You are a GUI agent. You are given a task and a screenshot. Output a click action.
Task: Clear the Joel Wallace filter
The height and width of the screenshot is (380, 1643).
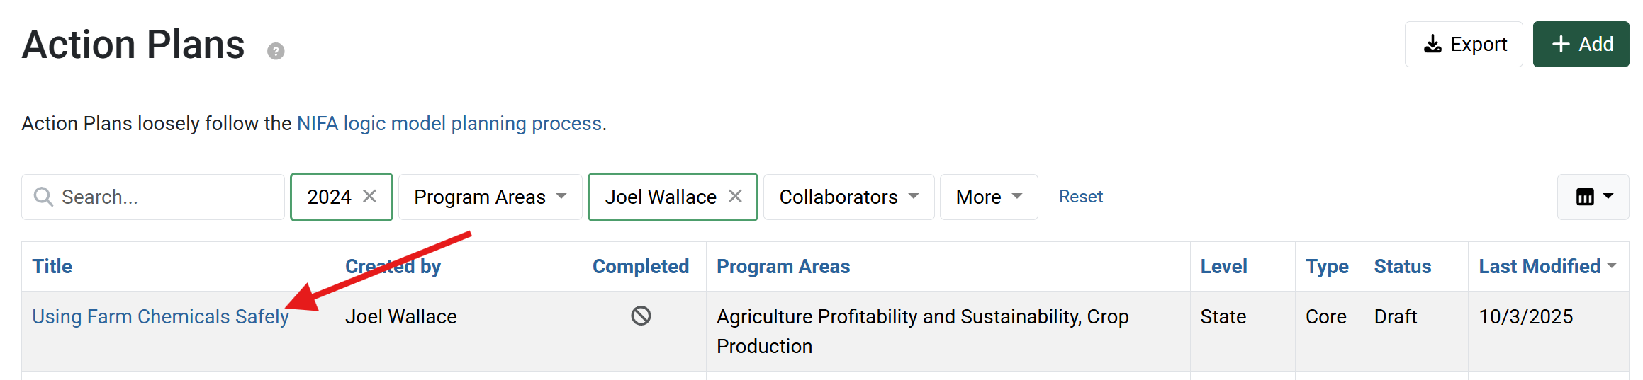pyautogui.click(x=736, y=196)
